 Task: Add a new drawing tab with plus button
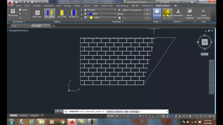(x=54, y=26)
